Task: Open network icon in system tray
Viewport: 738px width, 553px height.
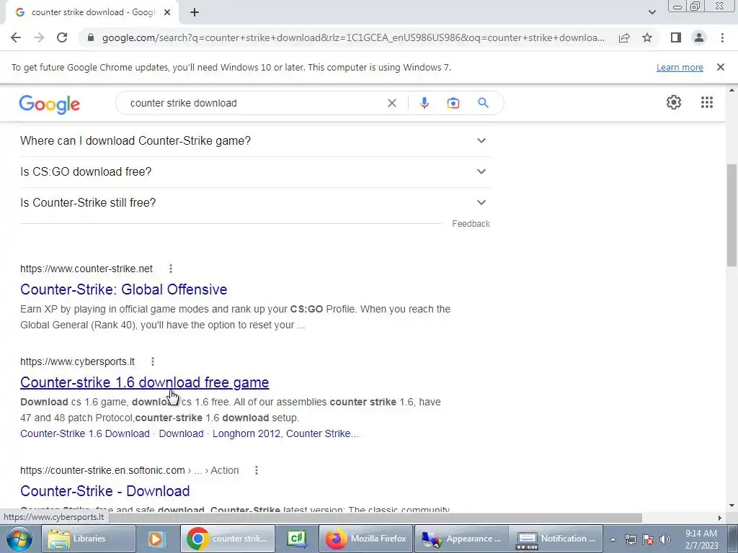Action: (630, 539)
